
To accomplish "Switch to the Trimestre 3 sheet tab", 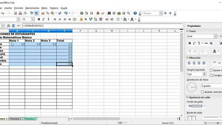I will click(x=29, y=119).
